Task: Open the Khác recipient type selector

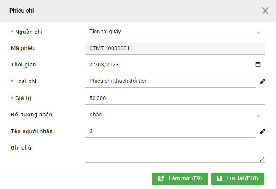Action: point(175,115)
